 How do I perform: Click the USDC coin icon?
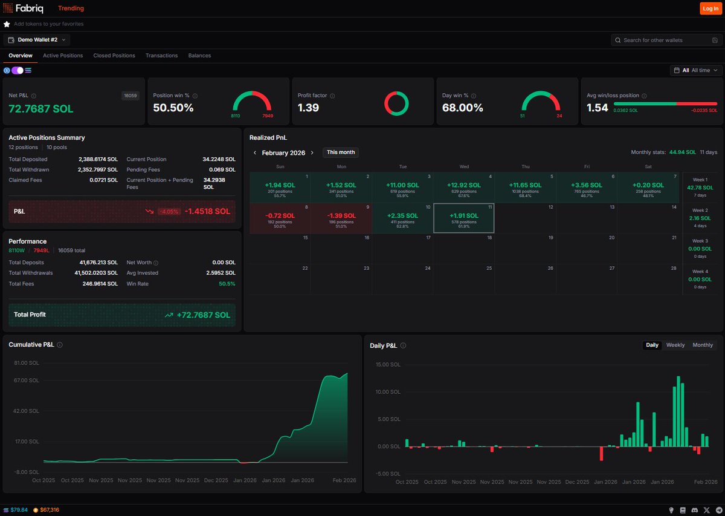pyautogui.click(x=7, y=70)
